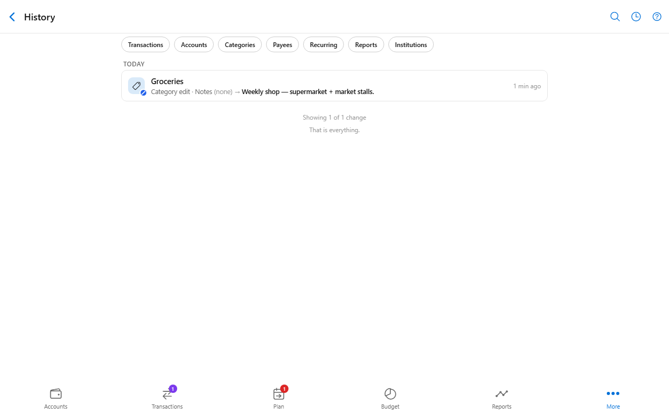This screenshot has height=418, width=669.
Task: Click the red badge on Plan
Action: click(x=284, y=389)
